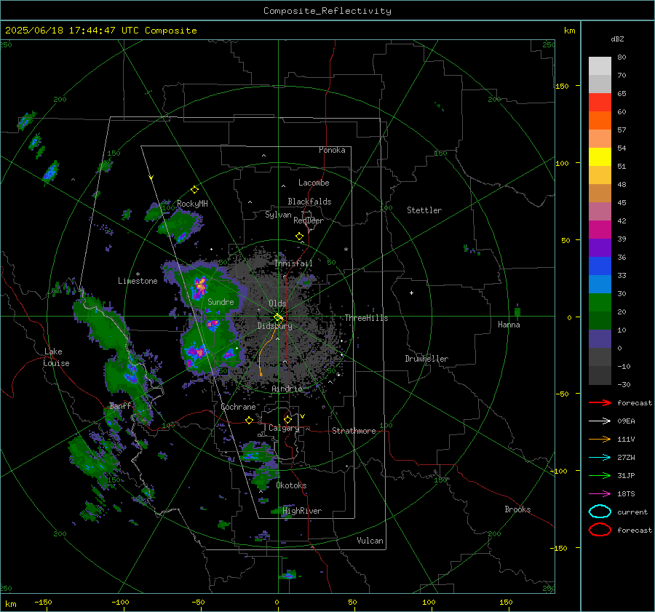This screenshot has width=655, height=612.
Task: Select the red 60-65 dBZ color swatch
Action: (x=600, y=103)
